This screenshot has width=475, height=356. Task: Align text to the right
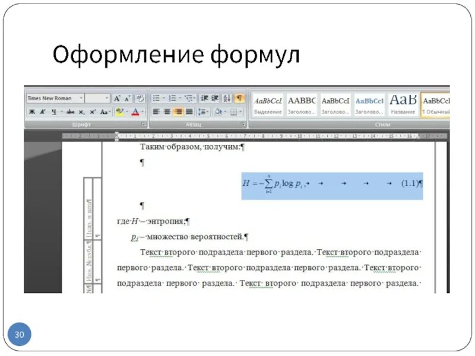[x=178, y=112]
